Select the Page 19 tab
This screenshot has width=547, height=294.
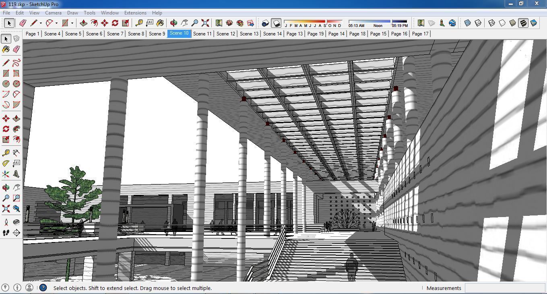[x=316, y=34]
